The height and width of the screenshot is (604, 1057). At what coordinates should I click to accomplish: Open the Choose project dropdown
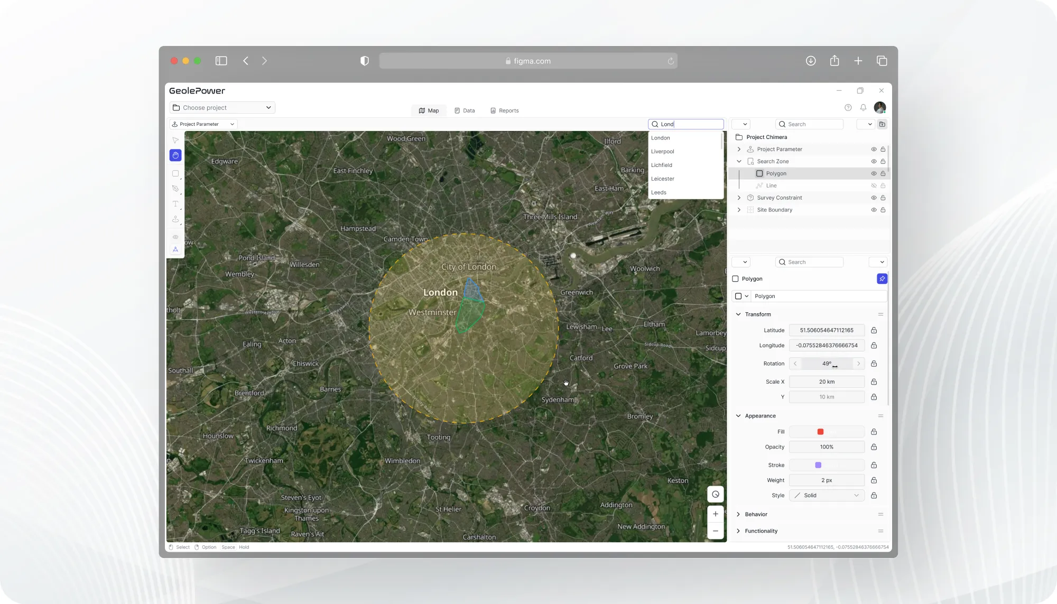point(222,108)
